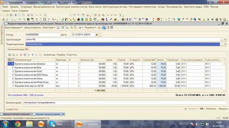Screen dimensions: 229x128
Task: Click the table's vertical scrollbar
Action: 224,75
